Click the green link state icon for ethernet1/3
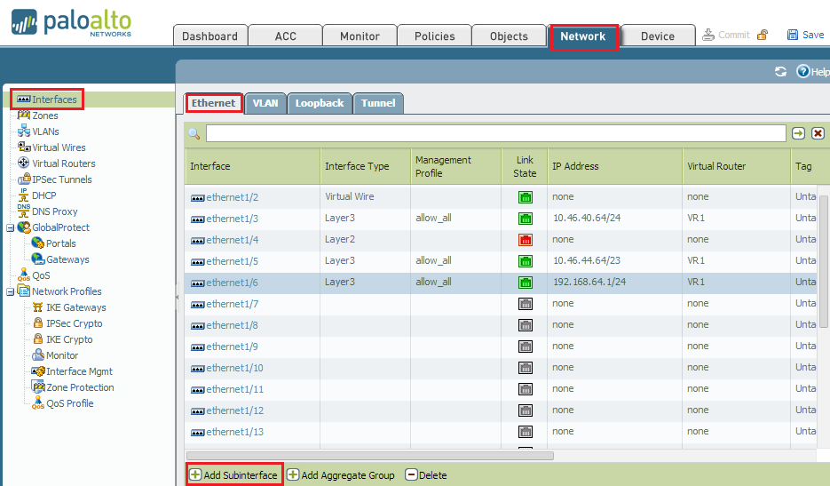 tap(525, 219)
